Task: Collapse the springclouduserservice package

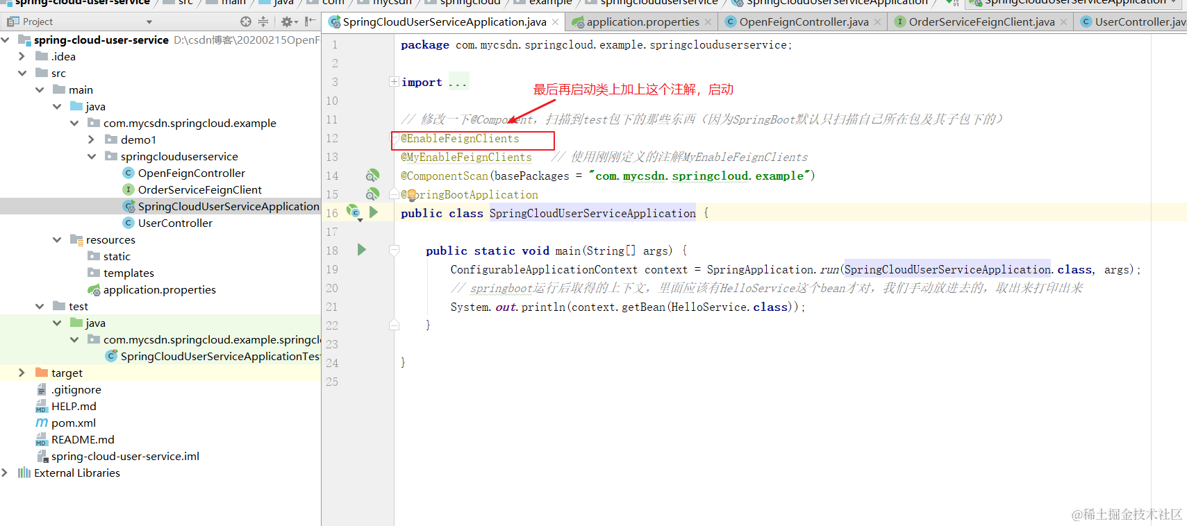Action: point(92,156)
